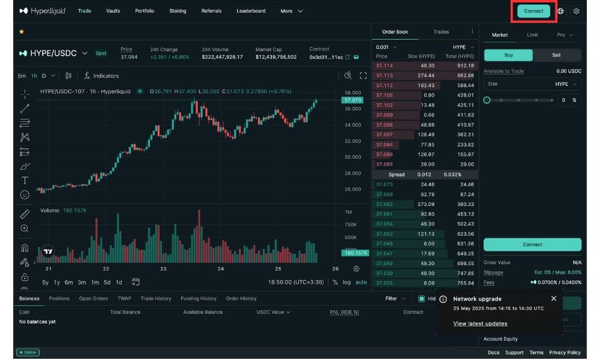Close the Network upgrade notification
Screen dimensions: 600x360
pyautogui.click(x=554, y=298)
